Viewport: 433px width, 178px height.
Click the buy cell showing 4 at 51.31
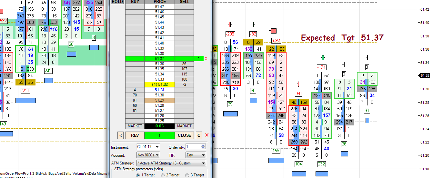[x=135, y=90]
